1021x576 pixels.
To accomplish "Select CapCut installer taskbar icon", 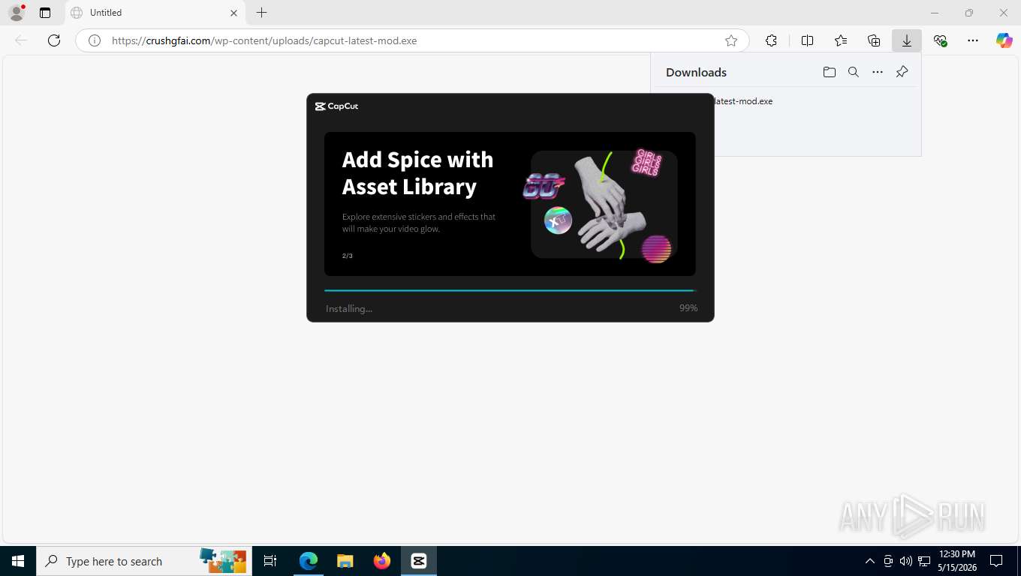I will pyautogui.click(x=419, y=561).
